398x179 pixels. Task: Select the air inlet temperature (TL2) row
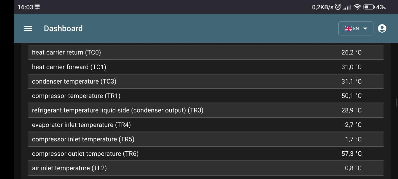tap(206, 168)
